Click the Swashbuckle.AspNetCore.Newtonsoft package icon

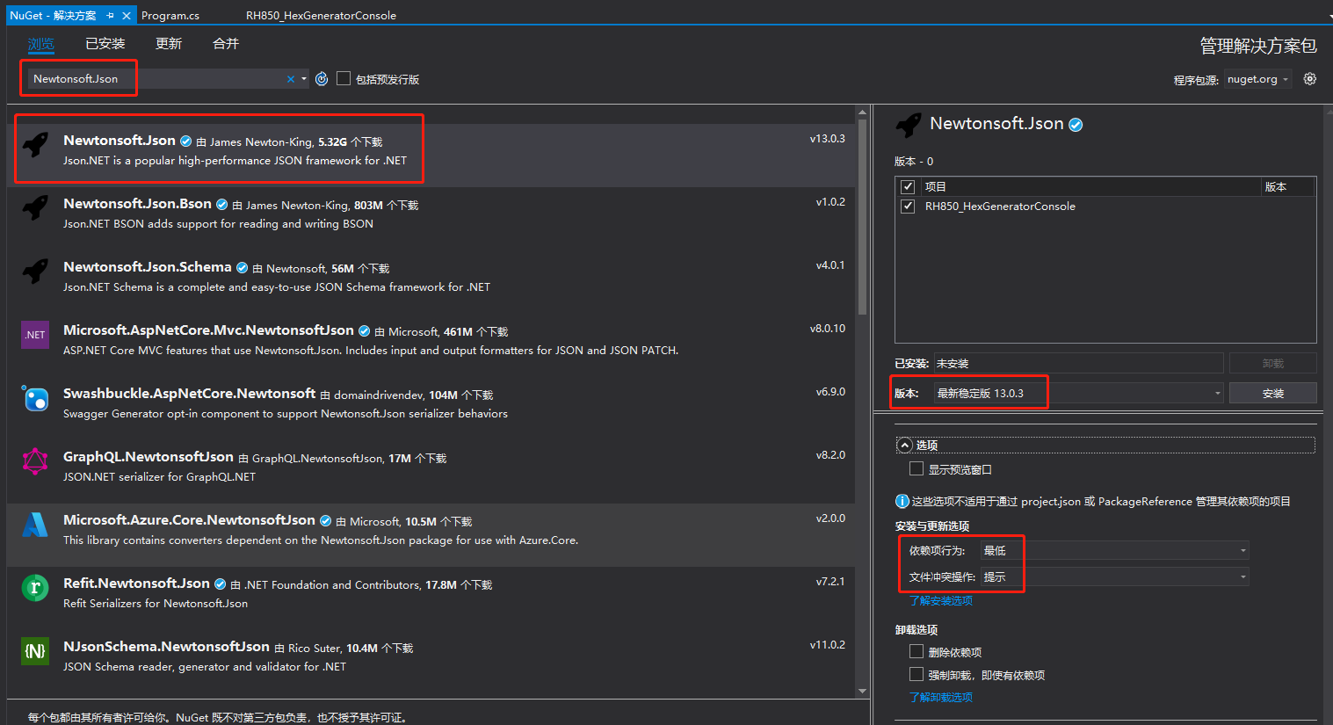[x=35, y=398]
